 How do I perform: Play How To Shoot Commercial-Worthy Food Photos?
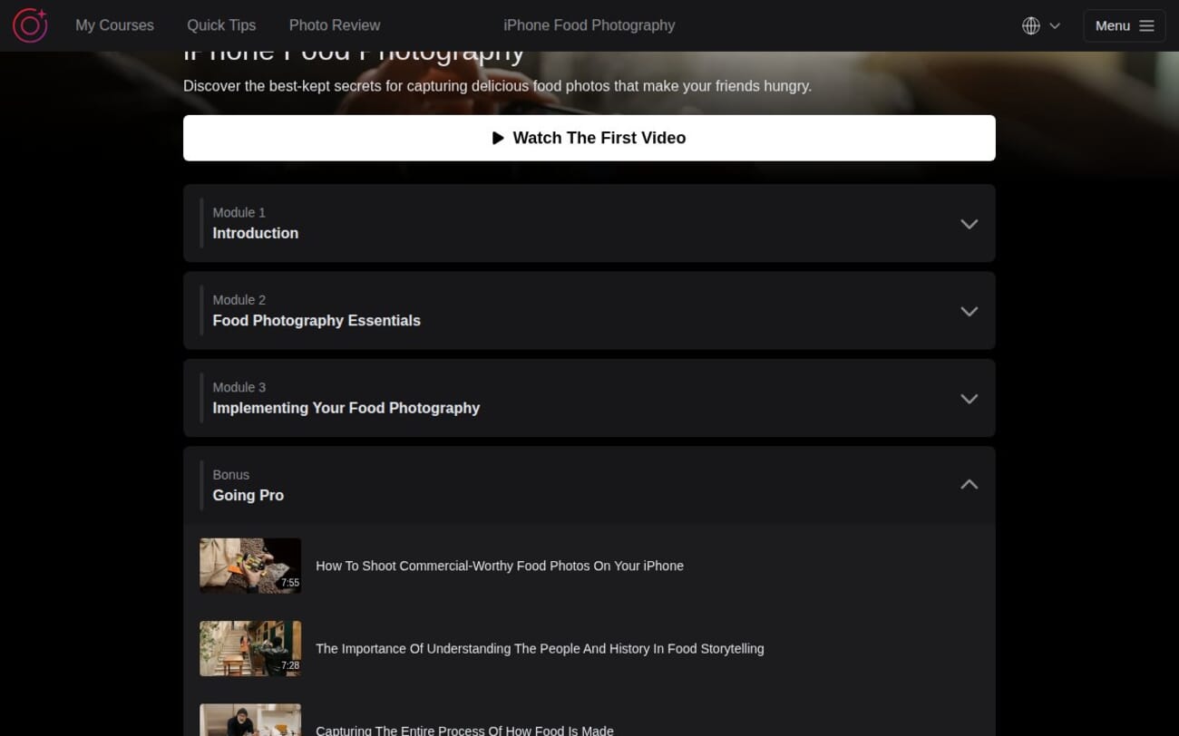tap(499, 566)
